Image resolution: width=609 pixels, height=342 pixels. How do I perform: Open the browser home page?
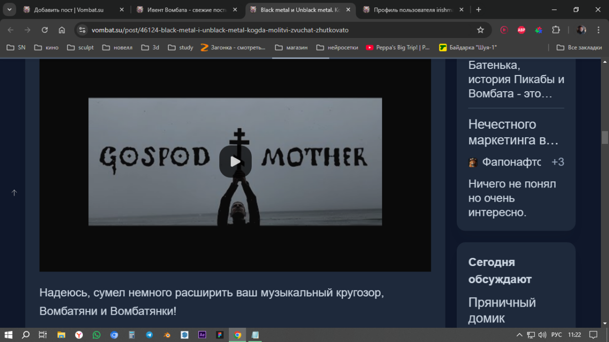[61, 30]
